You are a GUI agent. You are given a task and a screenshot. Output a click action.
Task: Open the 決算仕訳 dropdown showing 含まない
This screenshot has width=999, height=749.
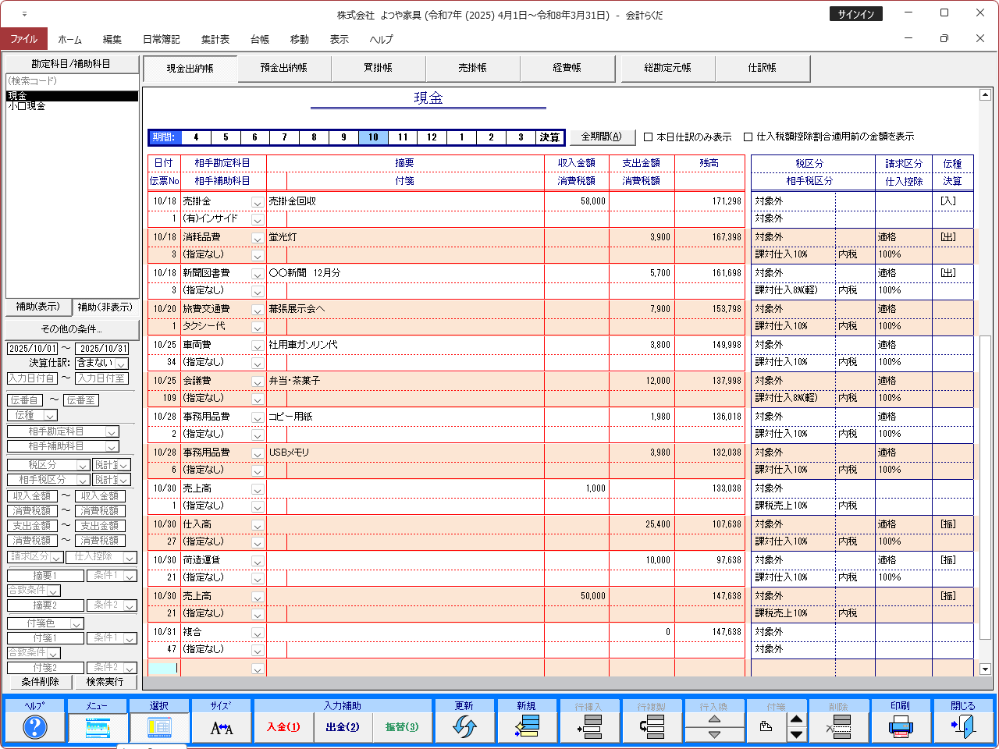[x=121, y=364]
